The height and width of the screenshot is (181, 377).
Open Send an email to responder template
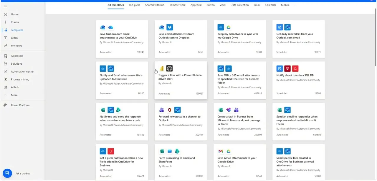point(299,122)
